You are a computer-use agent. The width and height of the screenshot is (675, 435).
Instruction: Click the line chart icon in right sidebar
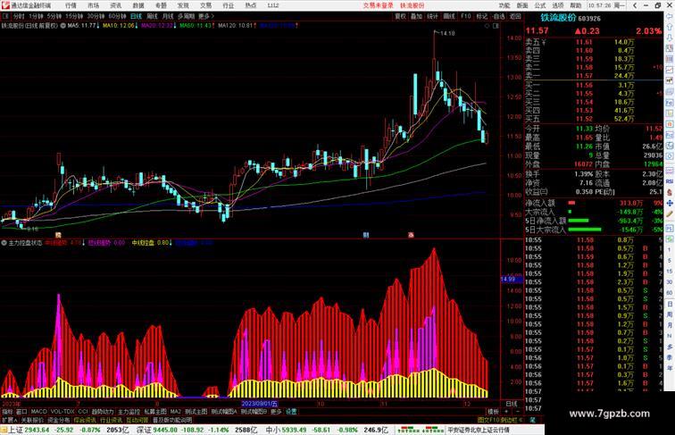(670, 70)
